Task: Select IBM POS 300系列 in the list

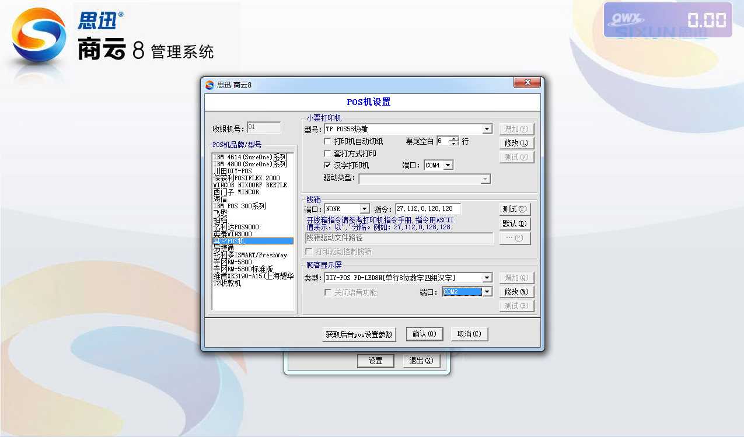Action: coord(253,206)
